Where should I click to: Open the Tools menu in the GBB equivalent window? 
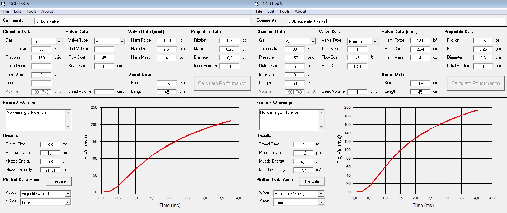284,11
